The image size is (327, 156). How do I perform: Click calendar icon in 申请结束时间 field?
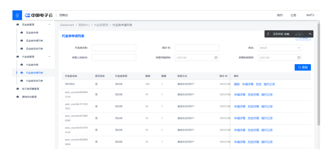pyautogui.click(x=299, y=58)
